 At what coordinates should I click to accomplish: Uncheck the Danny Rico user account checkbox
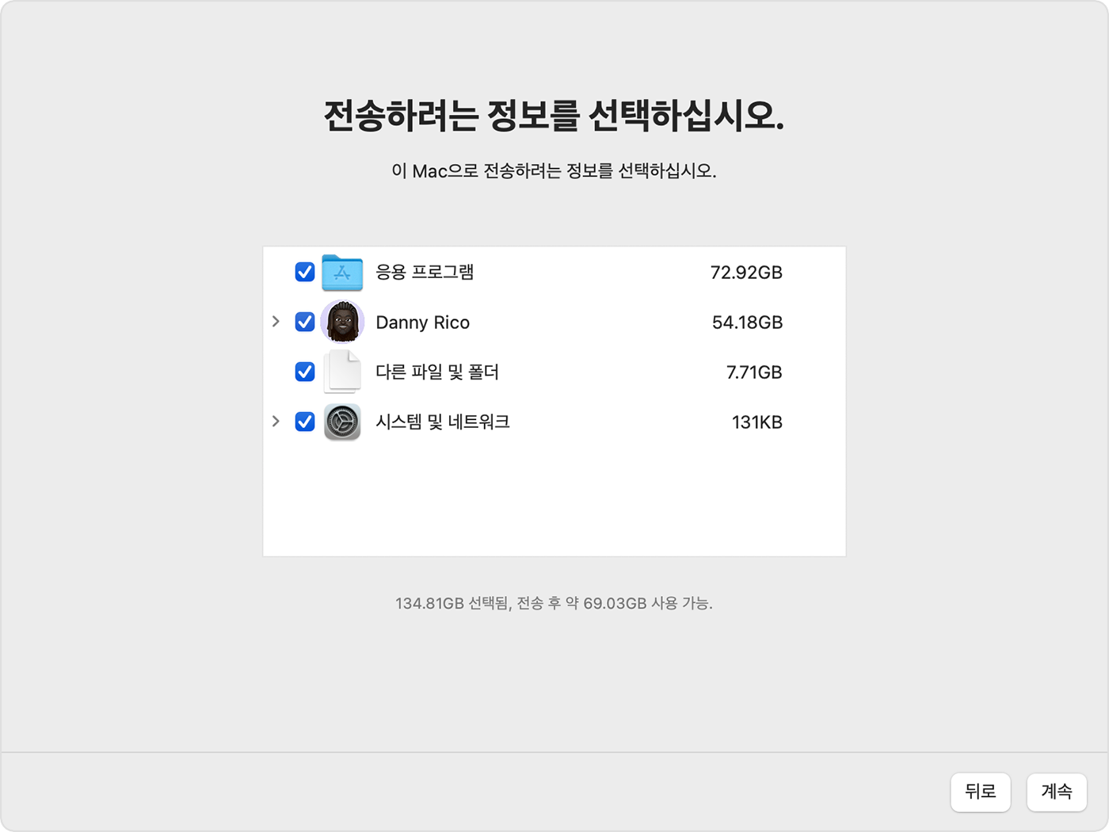pyautogui.click(x=304, y=322)
